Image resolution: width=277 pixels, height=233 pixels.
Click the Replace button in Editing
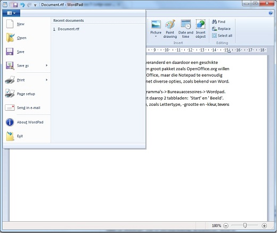(221, 29)
